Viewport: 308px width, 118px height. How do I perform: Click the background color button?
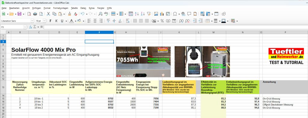coord(79,21)
